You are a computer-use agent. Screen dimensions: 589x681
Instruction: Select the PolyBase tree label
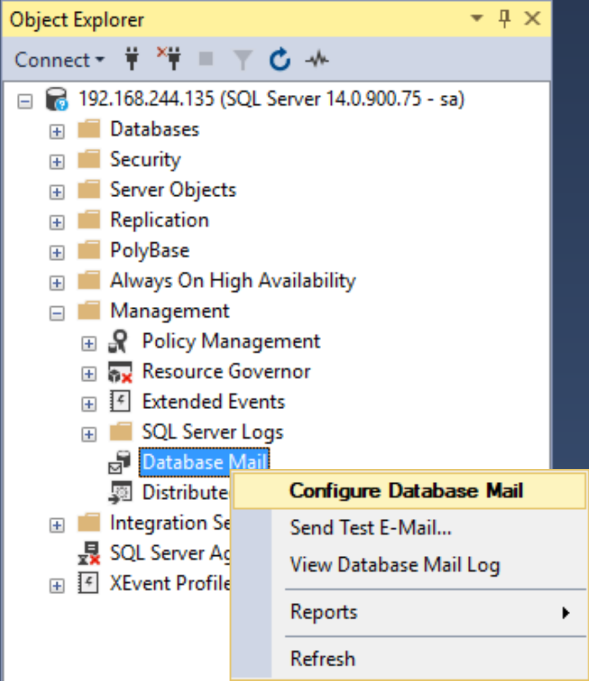[x=150, y=251]
